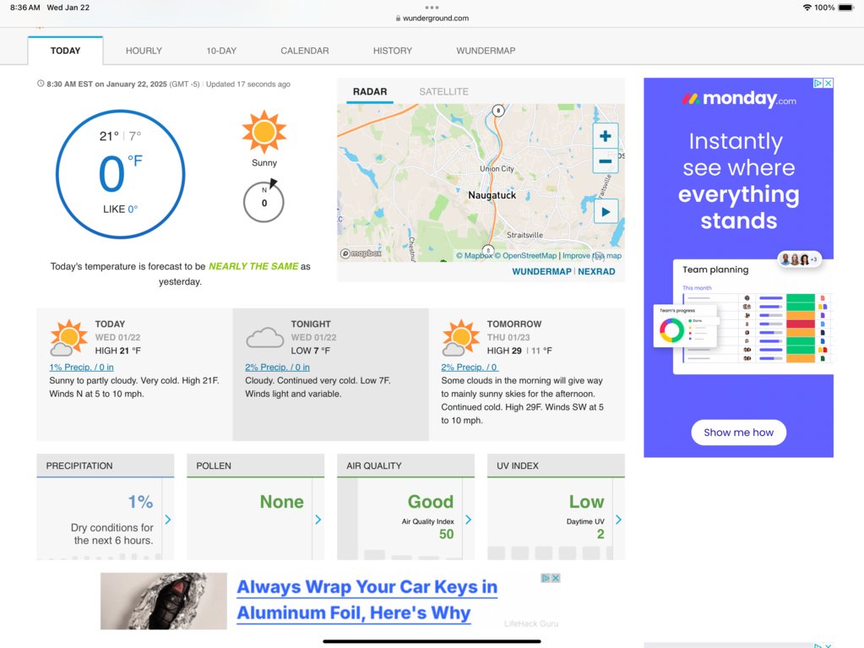This screenshot has height=648, width=864.
Task: Click the Mapbox logo on the map
Action: 361,253
